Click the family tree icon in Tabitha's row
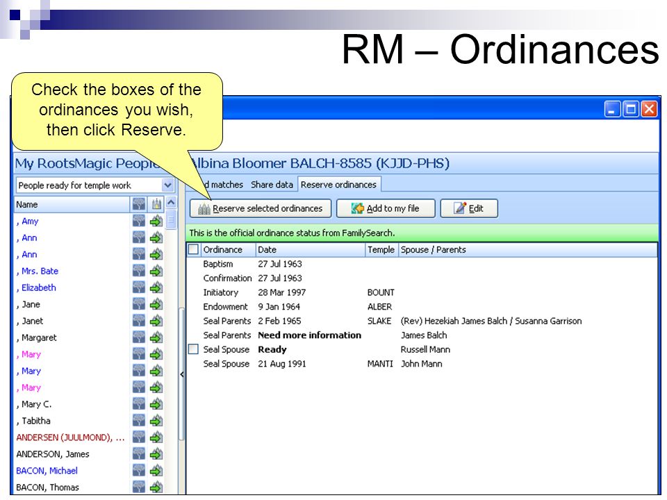667x500 pixels. 139,421
